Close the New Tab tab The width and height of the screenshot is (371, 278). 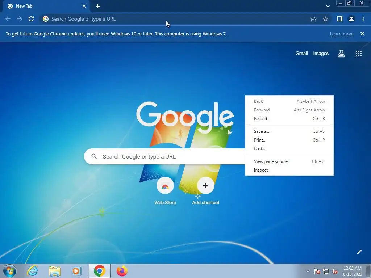pyautogui.click(x=84, y=6)
